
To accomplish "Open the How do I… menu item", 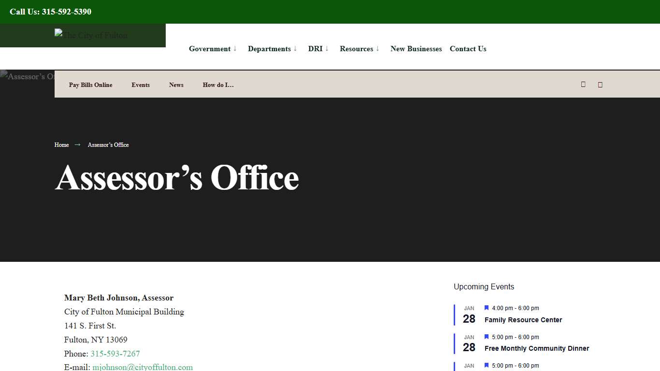I will click(218, 85).
